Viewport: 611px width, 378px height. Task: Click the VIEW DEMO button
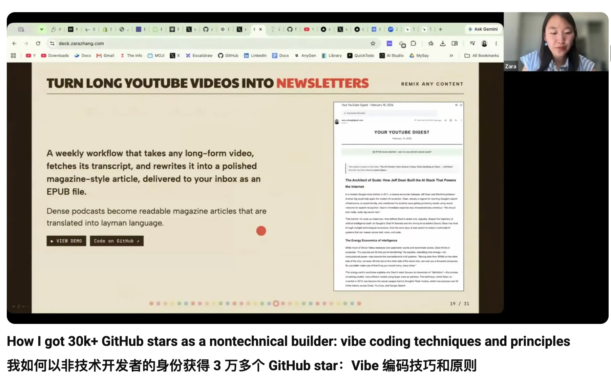(x=66, y=241)
